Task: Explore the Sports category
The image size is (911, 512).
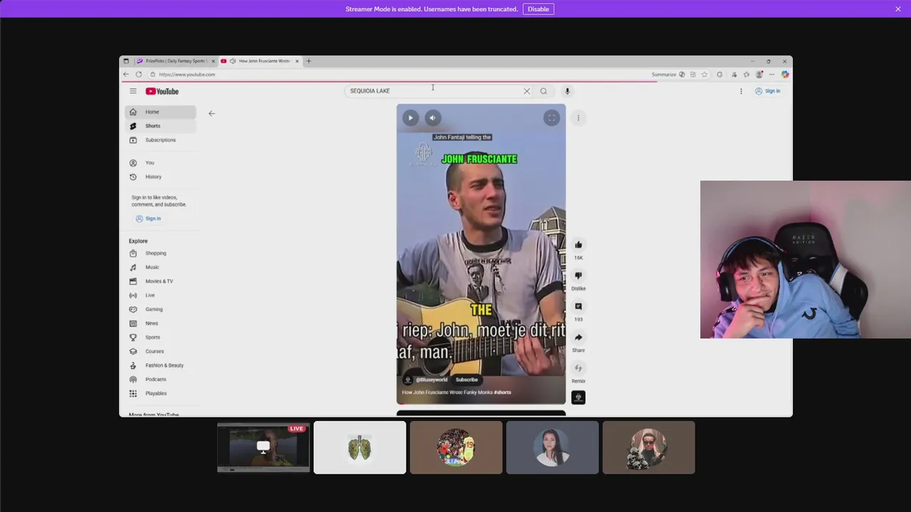Action: coord(160,337)
